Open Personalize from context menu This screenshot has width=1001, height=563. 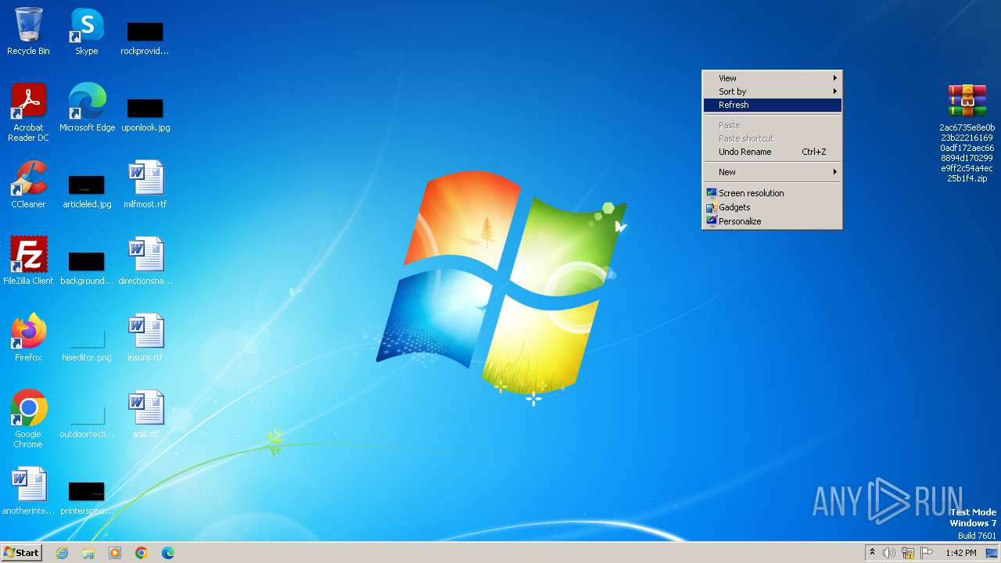tap(772, 221)
